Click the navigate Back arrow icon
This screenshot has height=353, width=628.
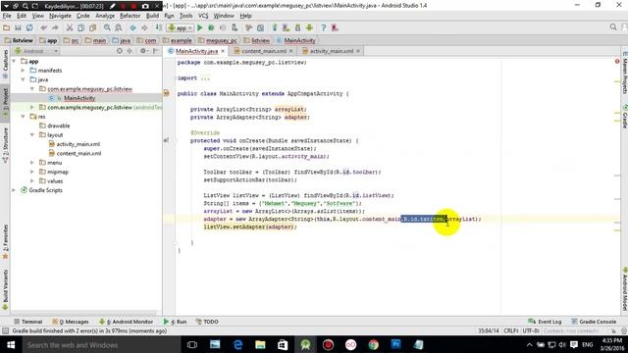click(133, 27)
